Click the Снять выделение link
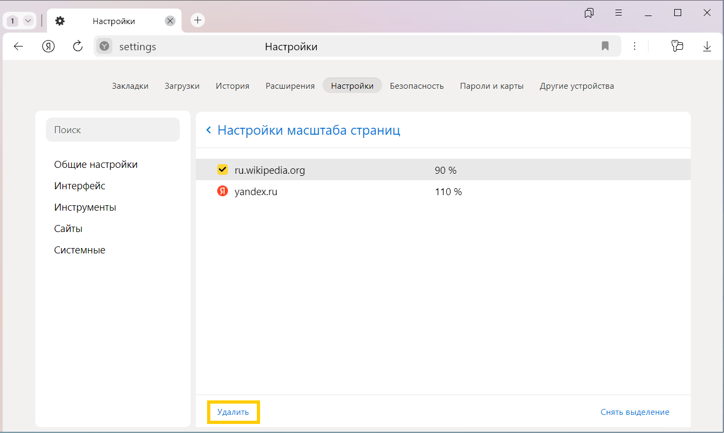 pos(635,412)
